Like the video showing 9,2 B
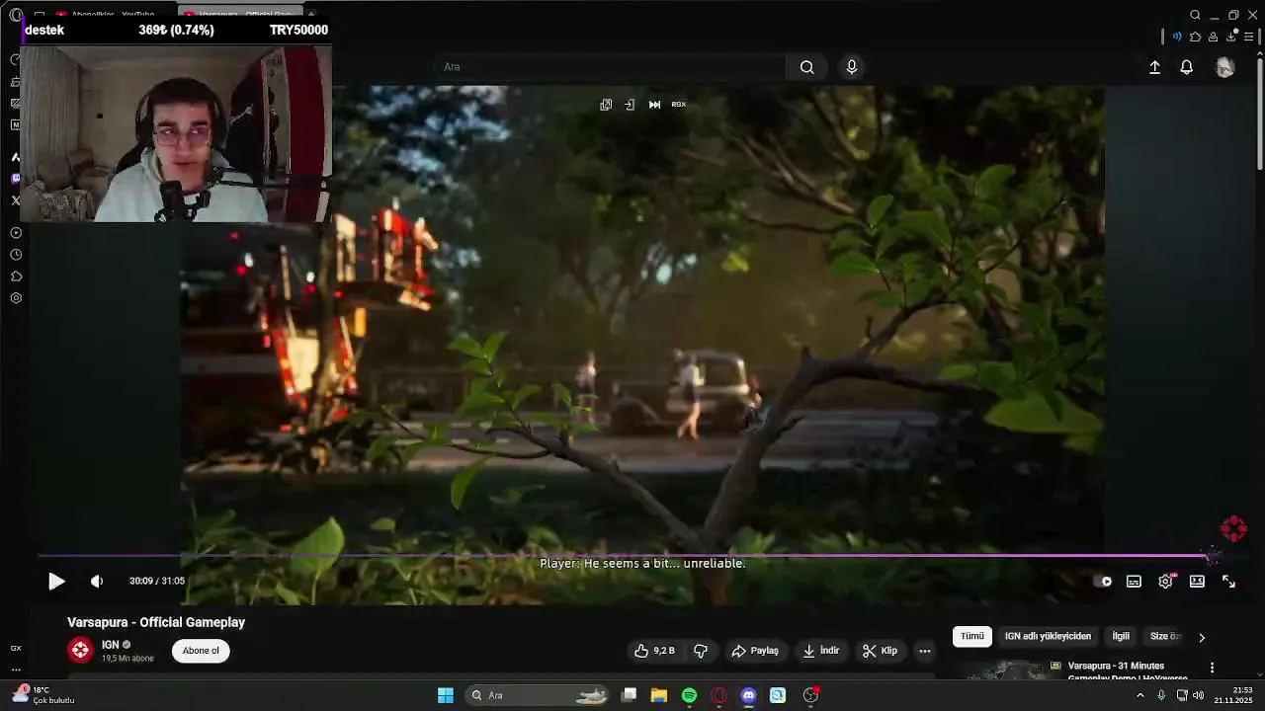1265x711 pixels. pyautogui.click(x=654, y=651)
